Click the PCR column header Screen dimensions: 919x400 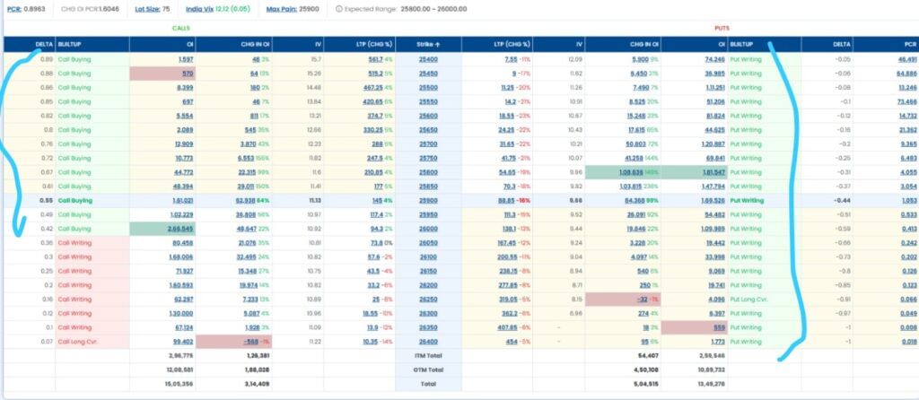911,44
